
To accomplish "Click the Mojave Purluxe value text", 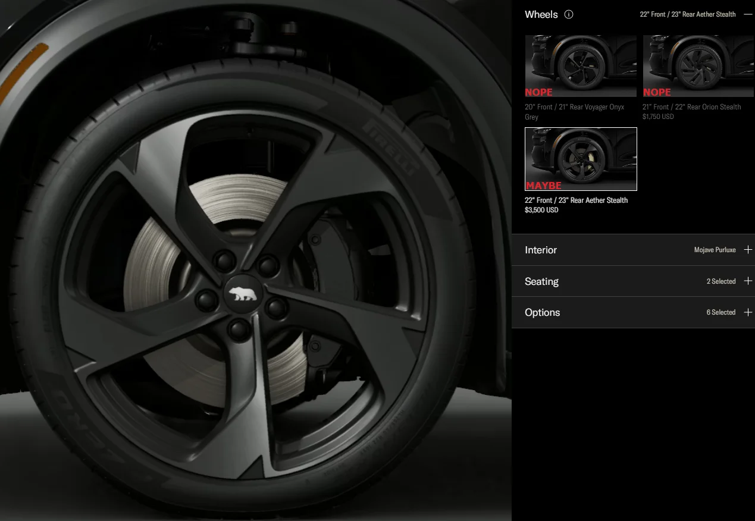I will (x=715, y=250).
